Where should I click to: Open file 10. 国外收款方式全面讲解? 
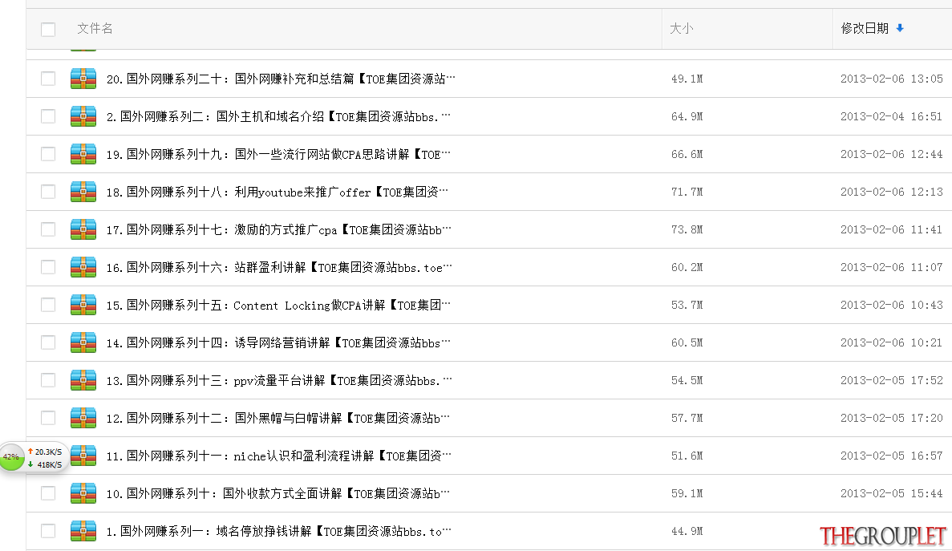(278, 493)
